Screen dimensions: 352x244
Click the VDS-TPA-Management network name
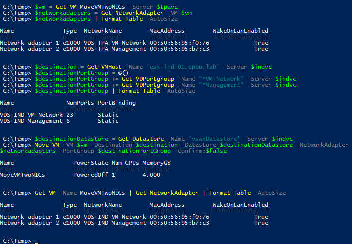point(115,49)
